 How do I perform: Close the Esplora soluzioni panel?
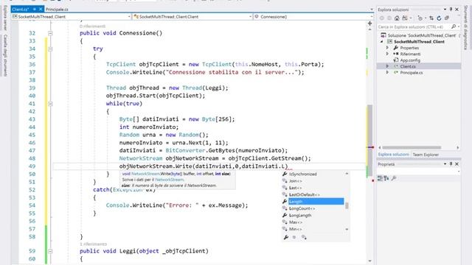457,10
